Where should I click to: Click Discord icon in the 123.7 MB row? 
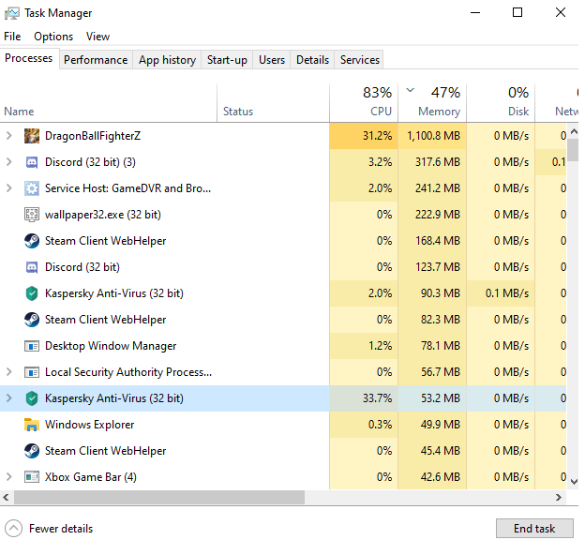click(32, 267)
